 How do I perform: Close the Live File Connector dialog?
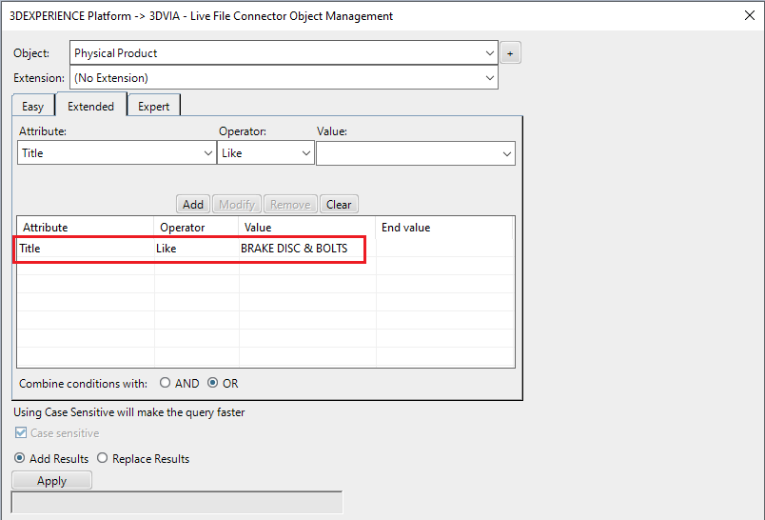[x=750, y=15]
